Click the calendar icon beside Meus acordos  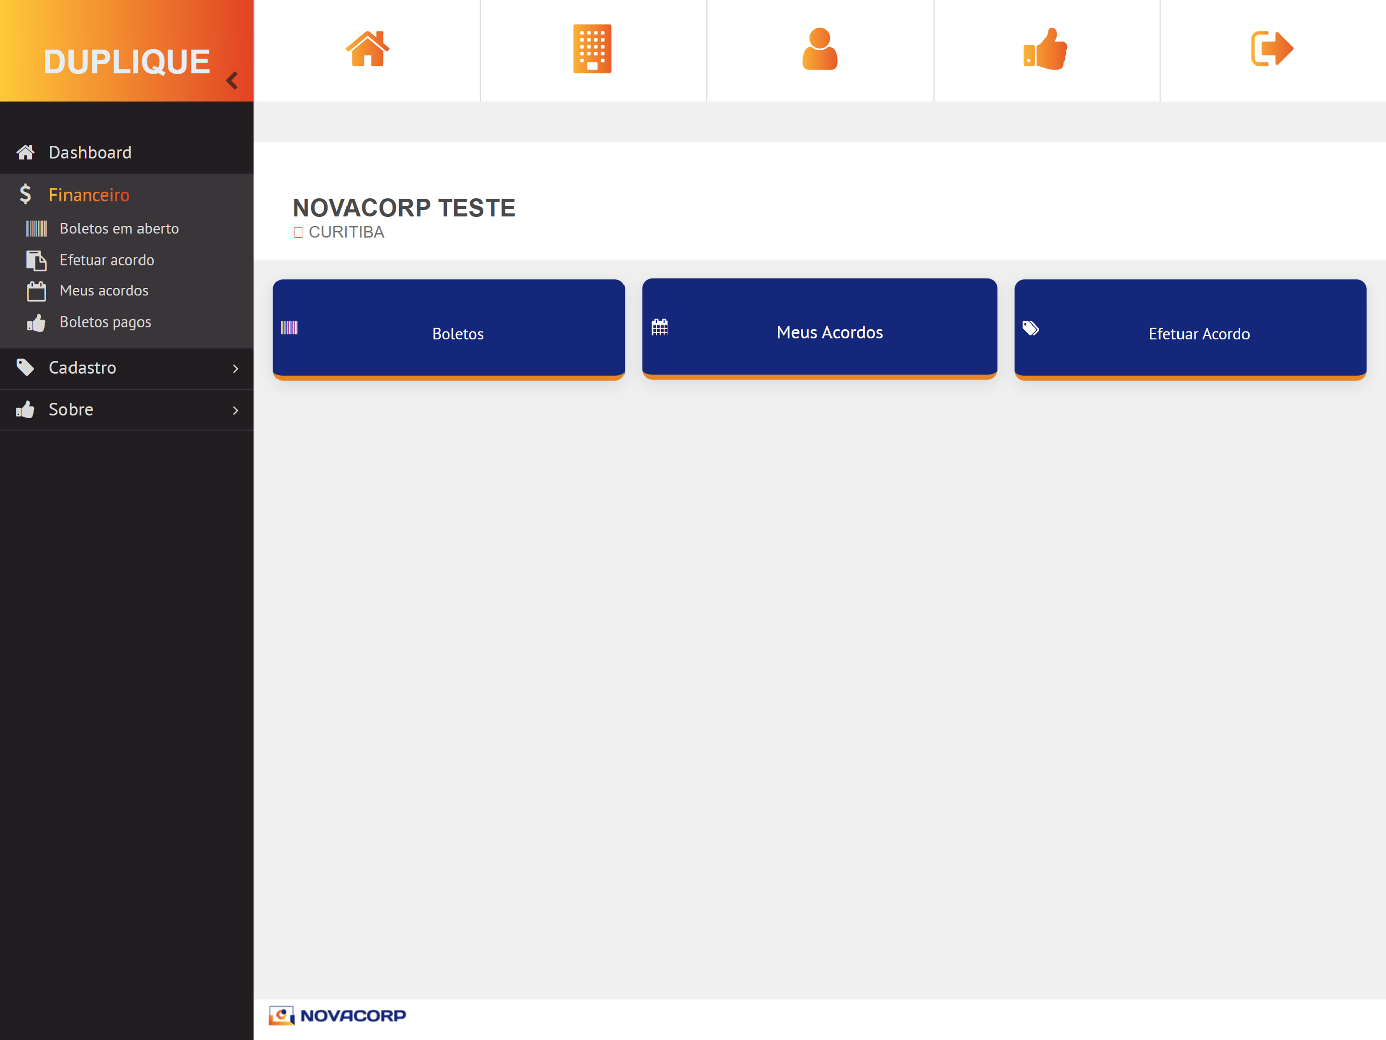tap(36, 291)
